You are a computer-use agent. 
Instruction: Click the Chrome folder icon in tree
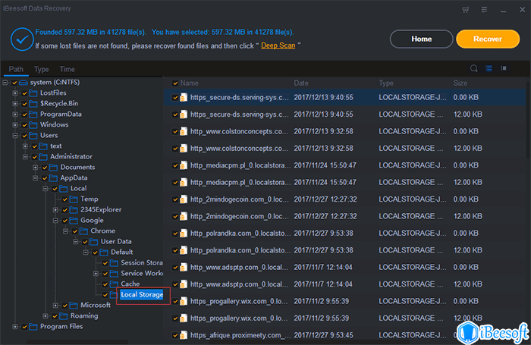(83, 231)
